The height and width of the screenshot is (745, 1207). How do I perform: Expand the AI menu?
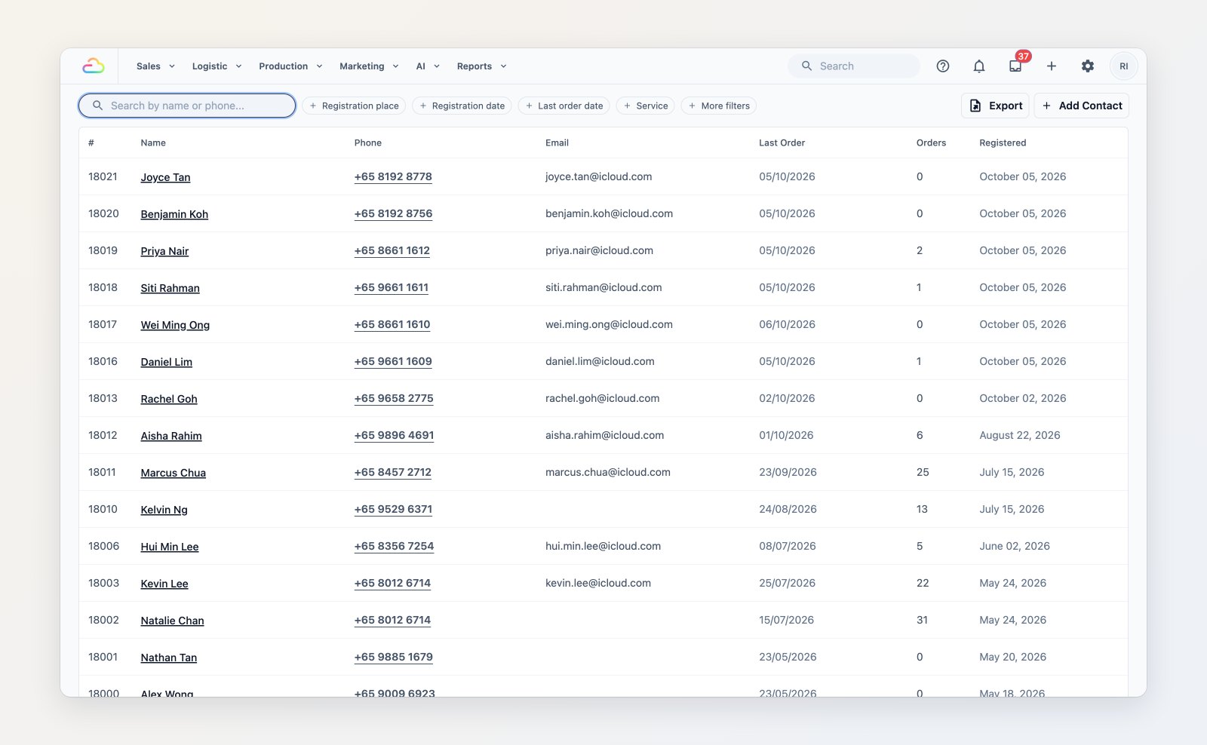tap(428, 66)
